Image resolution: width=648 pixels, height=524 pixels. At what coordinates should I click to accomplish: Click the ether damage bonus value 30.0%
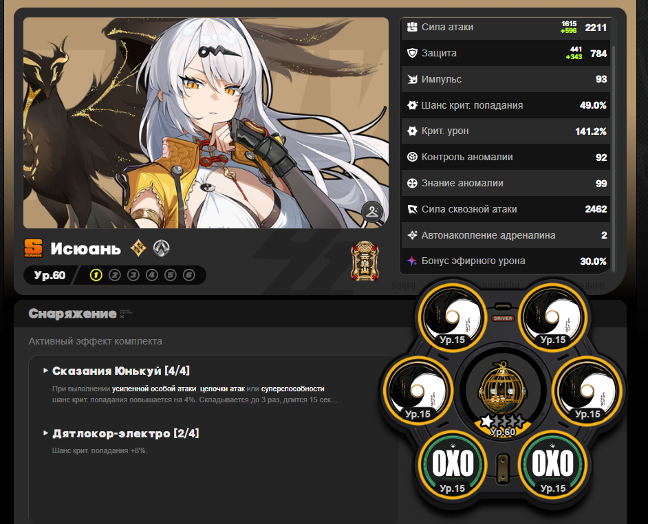click(x=593, y=261)
